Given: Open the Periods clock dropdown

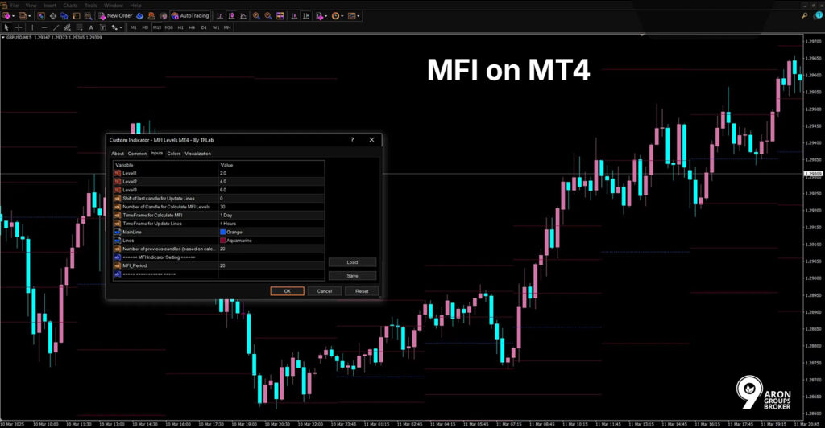Looking at the screenshot, I should (338, 16).
